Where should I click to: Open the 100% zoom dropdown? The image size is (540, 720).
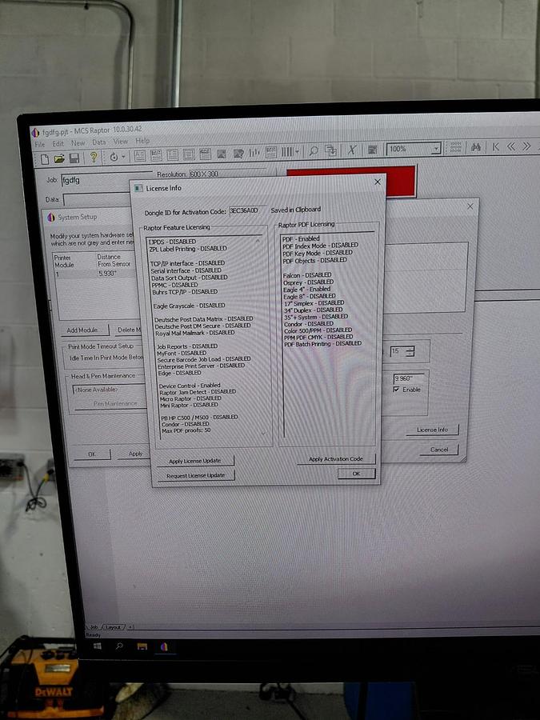pos(436,149)
